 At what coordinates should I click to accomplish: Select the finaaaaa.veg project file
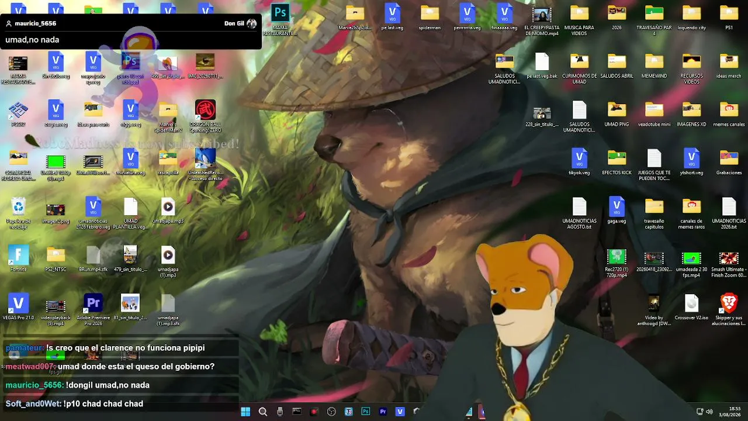[504, 16]
